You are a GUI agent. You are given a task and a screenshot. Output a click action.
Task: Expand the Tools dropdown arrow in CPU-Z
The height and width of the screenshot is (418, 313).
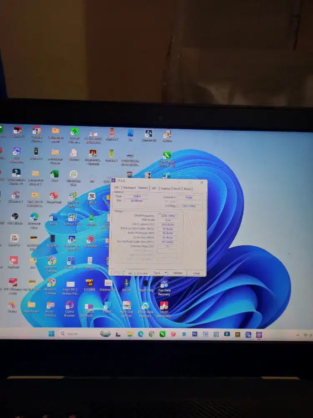pyautogui.click(x=166, y=273)
